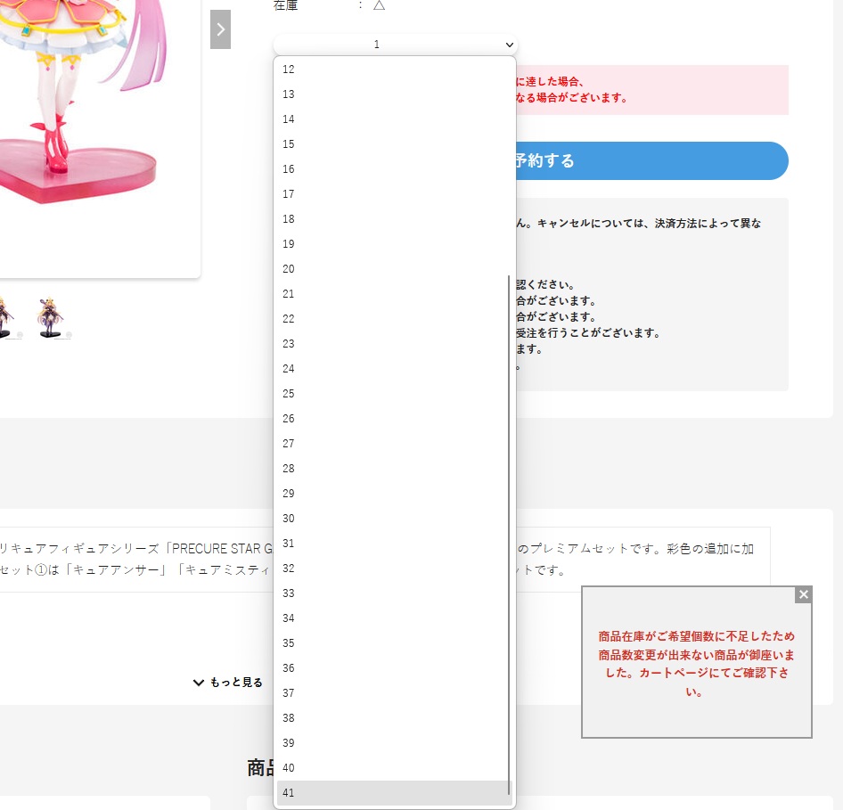Viewport: 843px width, 810px height.
Task: Pick 23 from quantity options
Action: coord(395,344)
